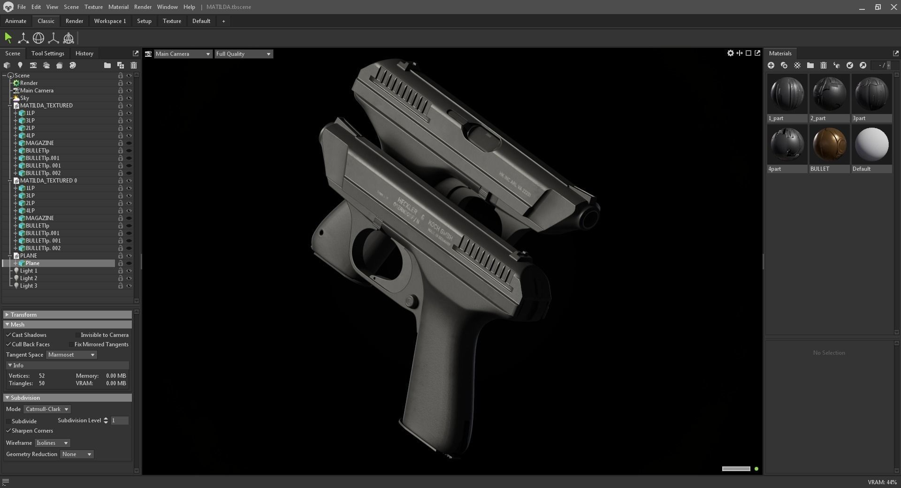Screen dimensions: 901x488
Task: Create a new group folder in Scene panel
Action: [107, 65]
